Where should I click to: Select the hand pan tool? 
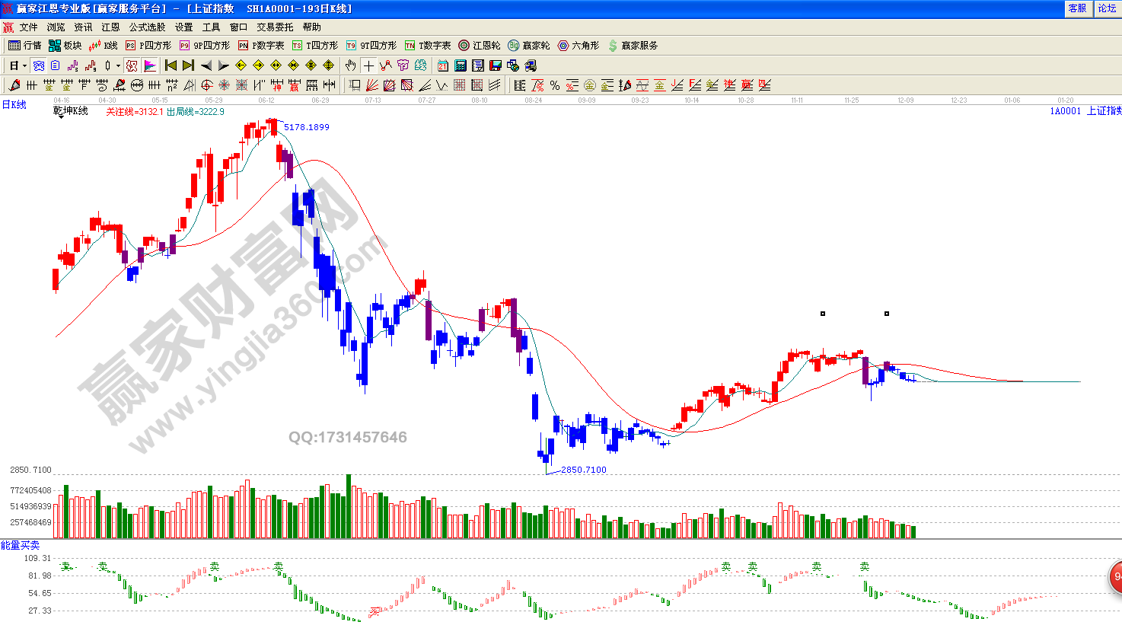point(350,65)
